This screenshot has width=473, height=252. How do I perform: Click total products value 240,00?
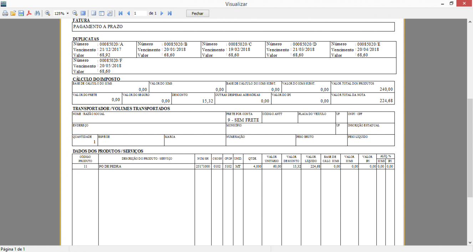coord(386,89)
